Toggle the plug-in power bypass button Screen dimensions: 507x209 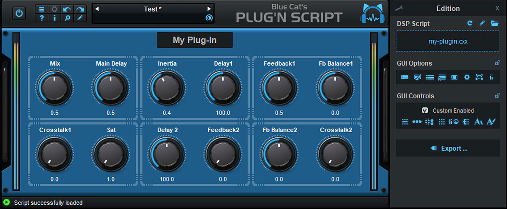tap(19, 14)
